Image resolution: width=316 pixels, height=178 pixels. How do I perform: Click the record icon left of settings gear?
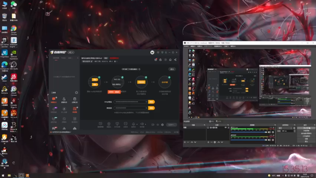pos(158,125)
